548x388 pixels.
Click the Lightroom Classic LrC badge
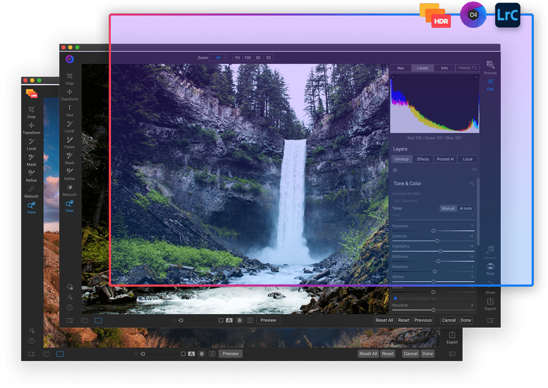tap(508, 15)
